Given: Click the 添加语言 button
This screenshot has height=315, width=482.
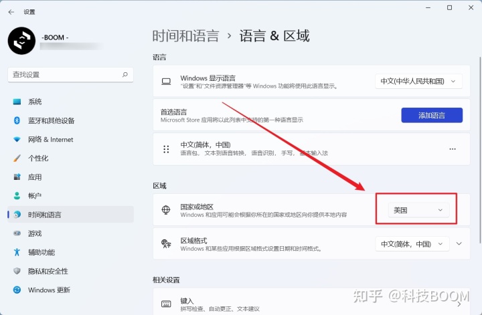Looking at the screenshot, I should pos(432,115).
